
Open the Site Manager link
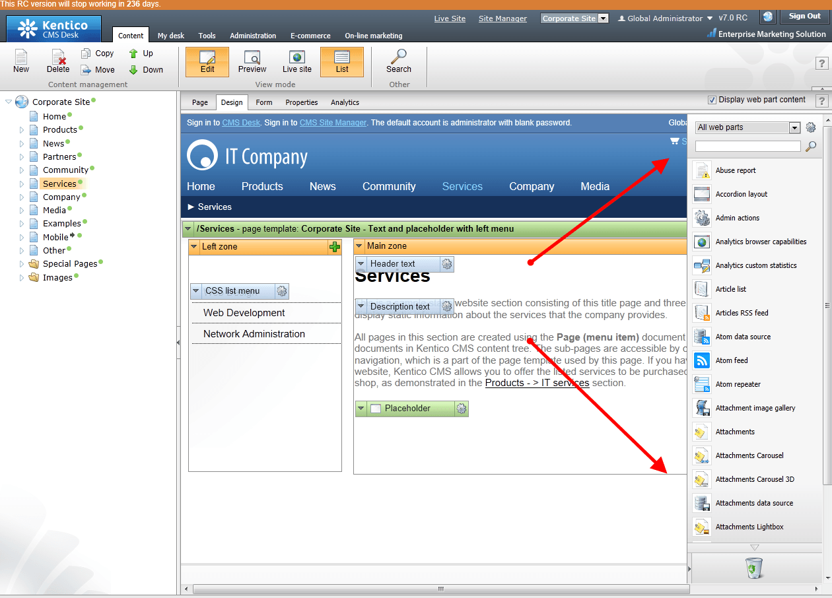click(503, 18)
